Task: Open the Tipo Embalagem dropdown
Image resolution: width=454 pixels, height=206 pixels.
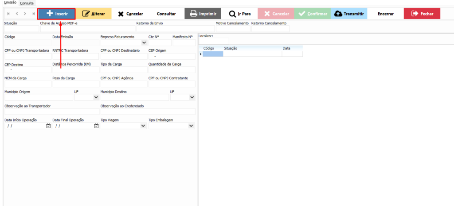Action: pyautogui.click(x=192, y=126)
